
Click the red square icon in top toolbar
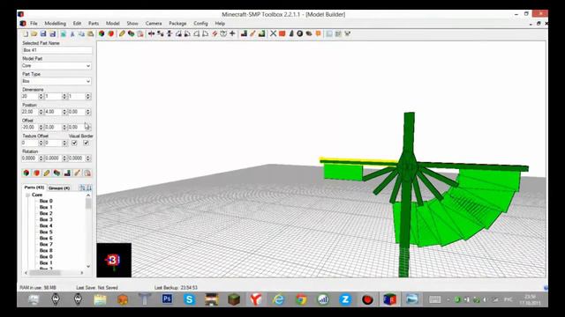tap(282, 33)
